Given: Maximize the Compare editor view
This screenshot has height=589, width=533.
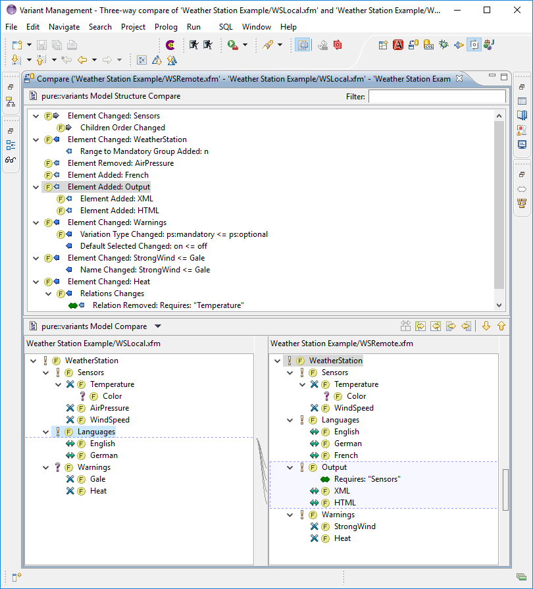Looking at the screenshot, I should point(504,77).
